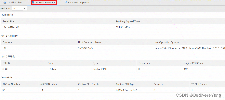This screenshot has height=100, width=225.
Task: Open the Device ID dropdown arrow
Action: 24,9
